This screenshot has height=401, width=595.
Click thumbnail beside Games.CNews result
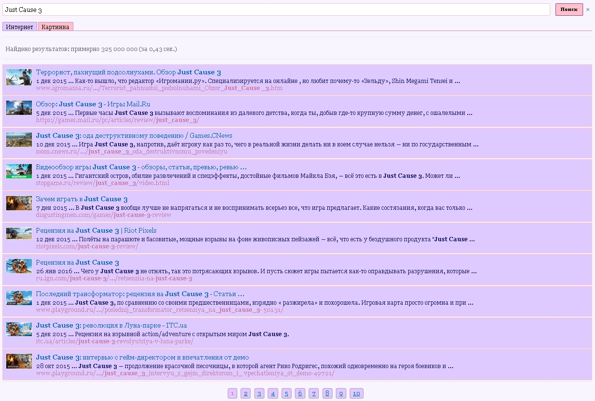(x=19, y=140)
